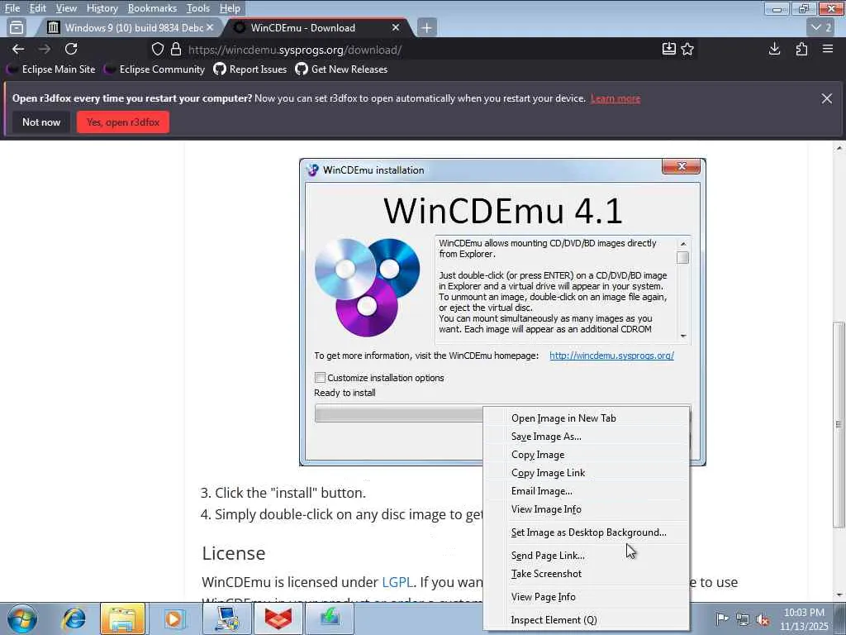Bookmark this page with the star icon

(687, 49)
